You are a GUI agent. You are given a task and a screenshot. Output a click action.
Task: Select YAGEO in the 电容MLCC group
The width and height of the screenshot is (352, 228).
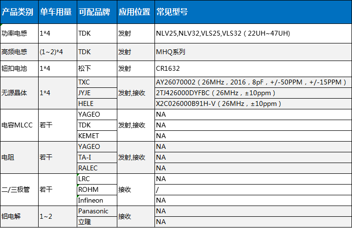[97, 115]
